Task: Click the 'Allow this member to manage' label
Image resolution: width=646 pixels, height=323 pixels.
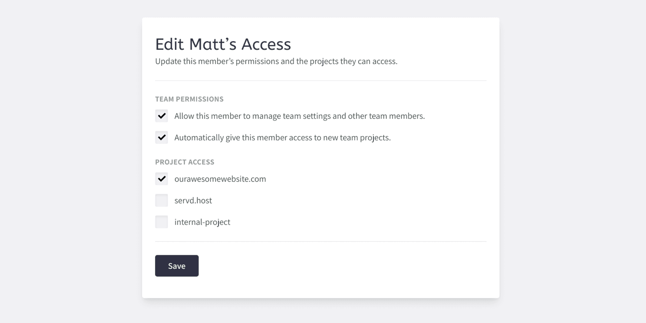Action: pos(300,116)
